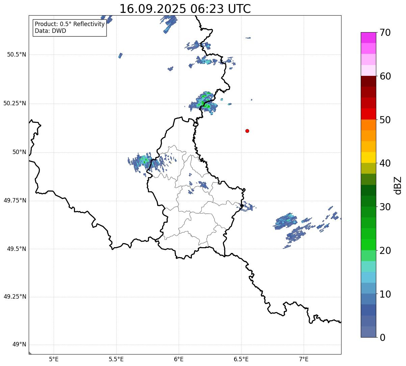Click the bright green colorbar segment above 20
406x366 pixels.
tap(368, 244)
